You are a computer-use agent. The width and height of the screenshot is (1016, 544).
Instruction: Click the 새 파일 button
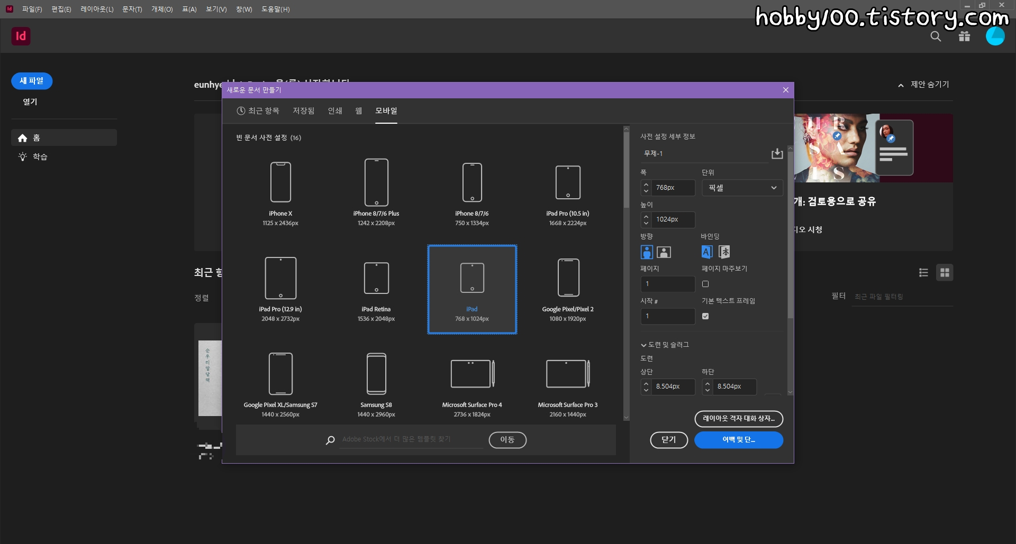click(32, 81)
